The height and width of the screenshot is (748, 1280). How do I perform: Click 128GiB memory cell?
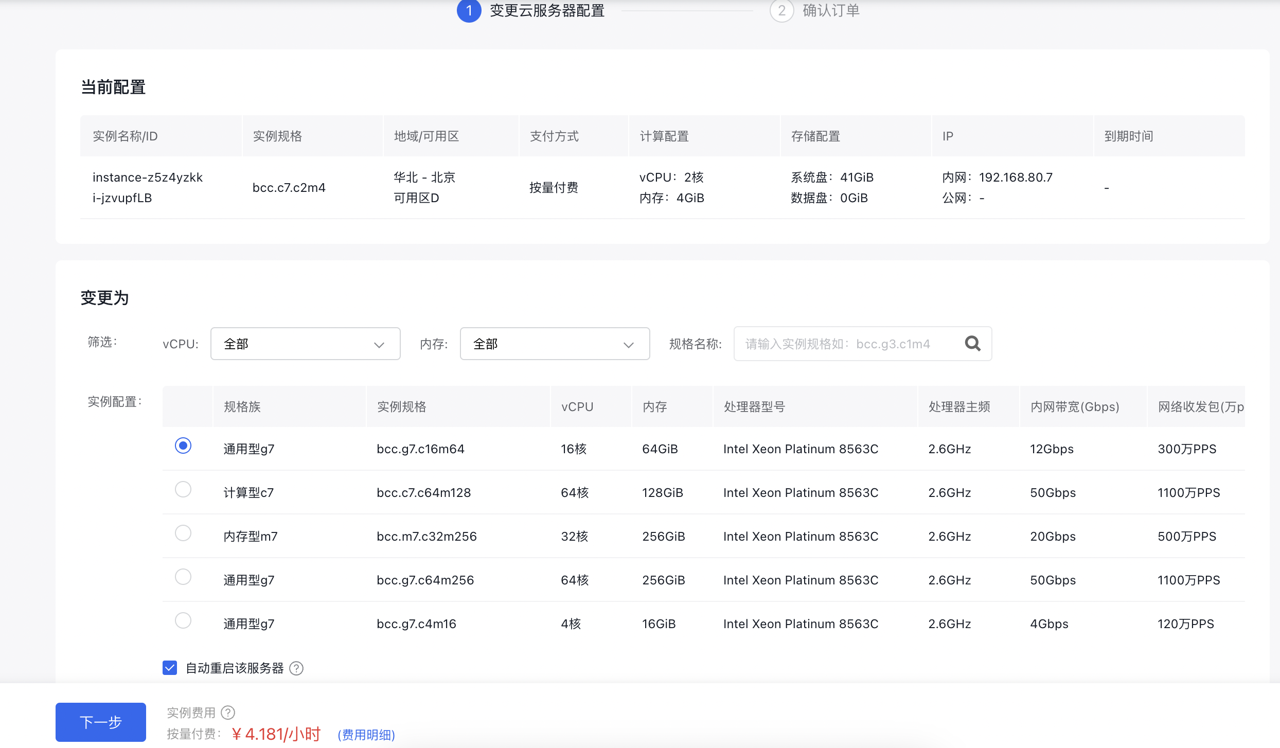click(663, 493)
